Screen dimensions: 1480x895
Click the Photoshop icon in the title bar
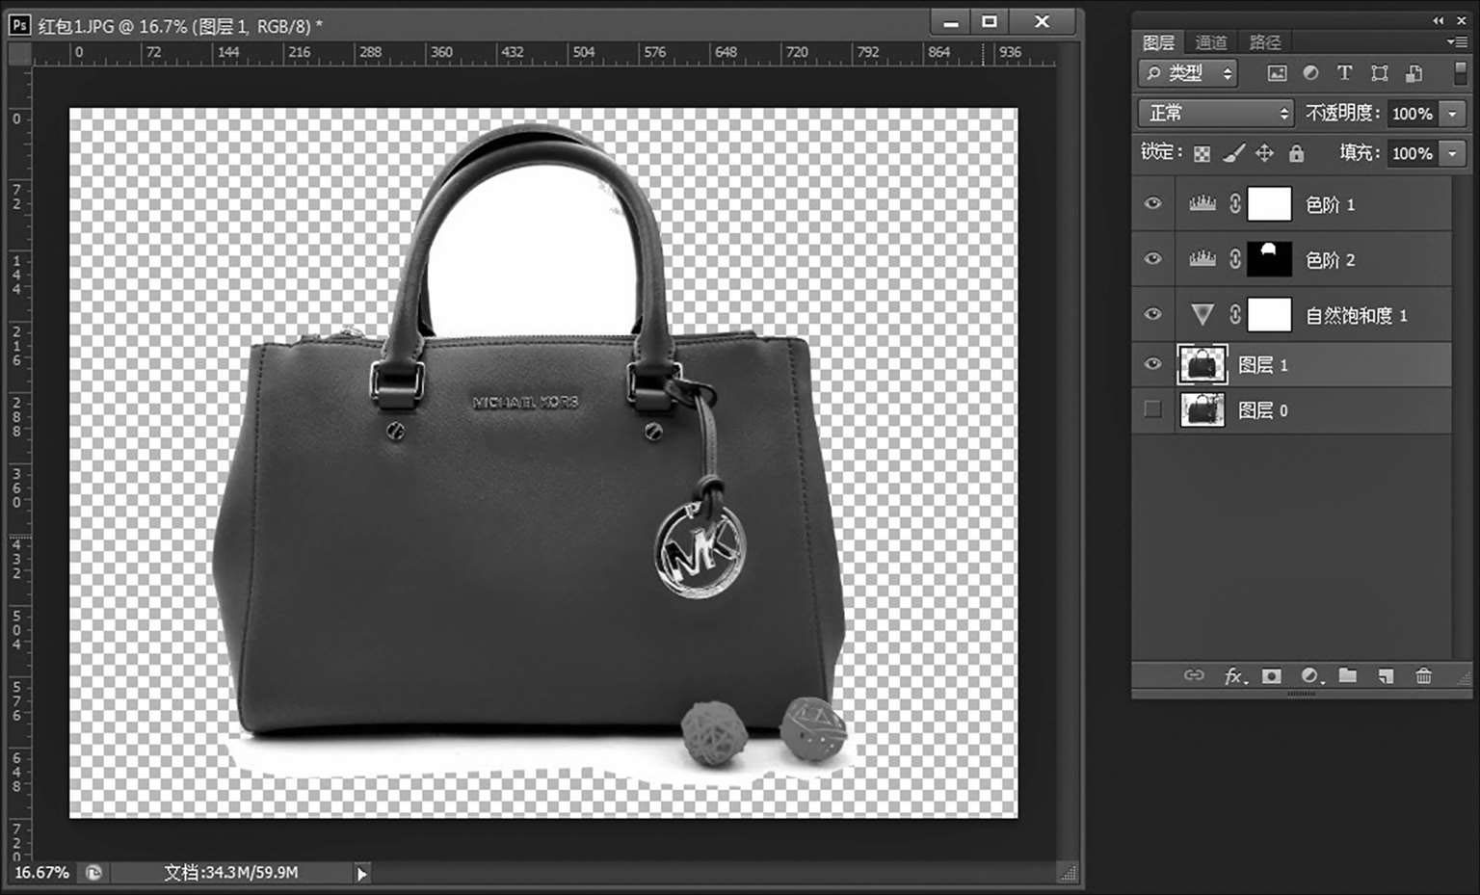click(x=19, y=25)
